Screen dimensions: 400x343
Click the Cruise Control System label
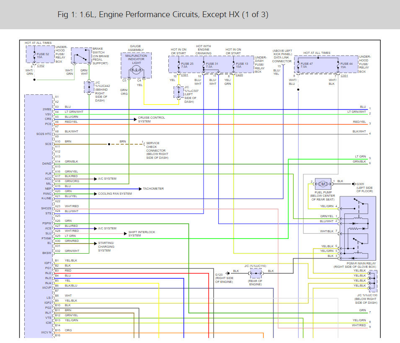click(x=152, y=119)
